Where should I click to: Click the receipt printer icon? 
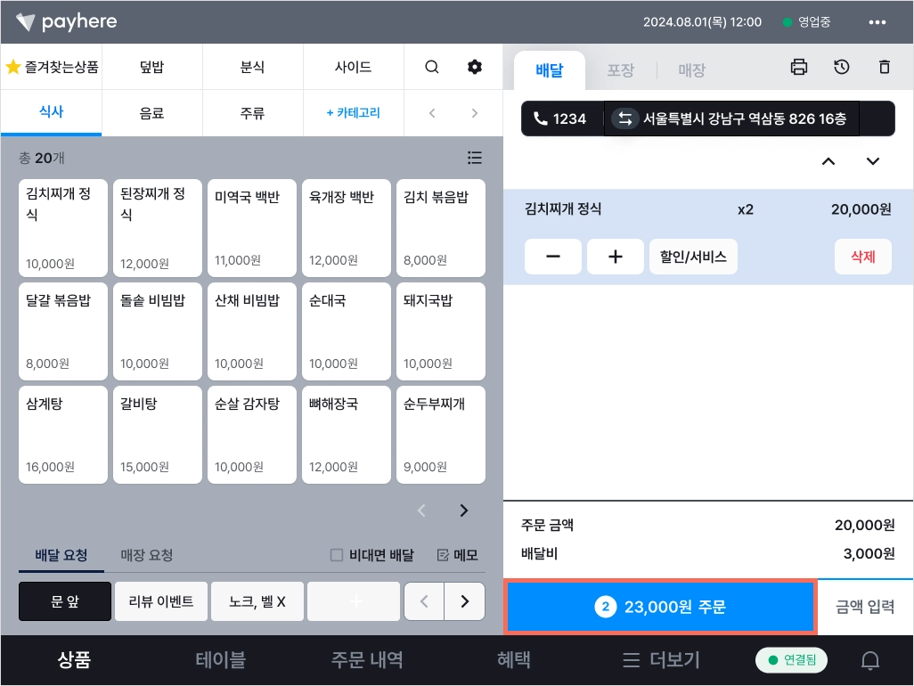798,67
